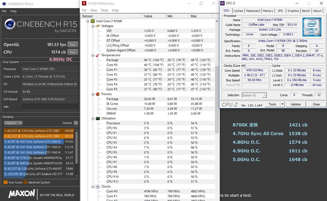Switch to the SPD tab in CPU-Z

(x=280, y=11)
